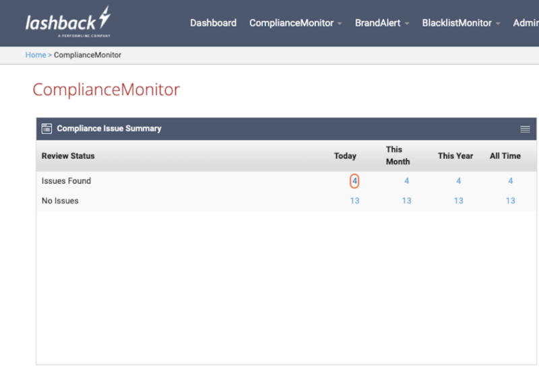Click the Review Status column header
The image size is (539, 369).
[68, 156]
